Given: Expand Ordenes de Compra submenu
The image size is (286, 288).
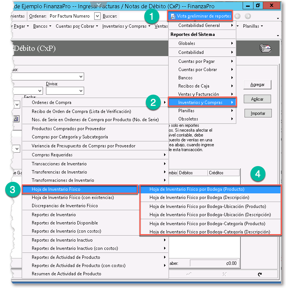Looking at the screenshot, I should pyautogui.click(x=95, y=102).
